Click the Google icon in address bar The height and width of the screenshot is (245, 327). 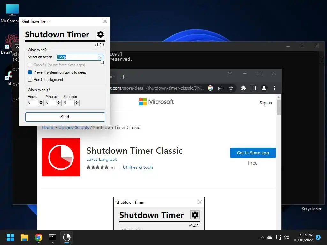[210, 88]
